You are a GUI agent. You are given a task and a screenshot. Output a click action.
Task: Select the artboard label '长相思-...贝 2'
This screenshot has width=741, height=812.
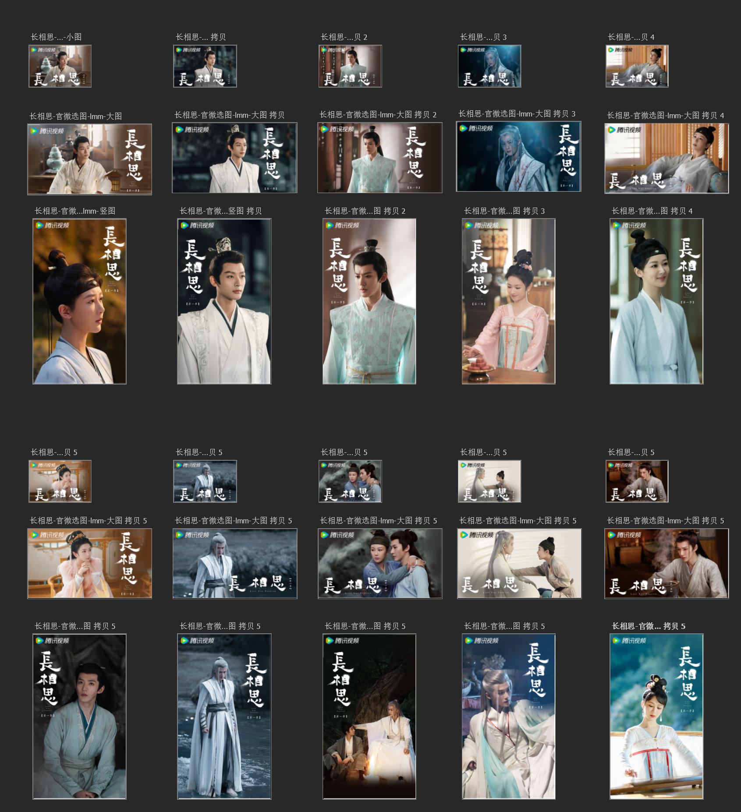click(344, 37)
